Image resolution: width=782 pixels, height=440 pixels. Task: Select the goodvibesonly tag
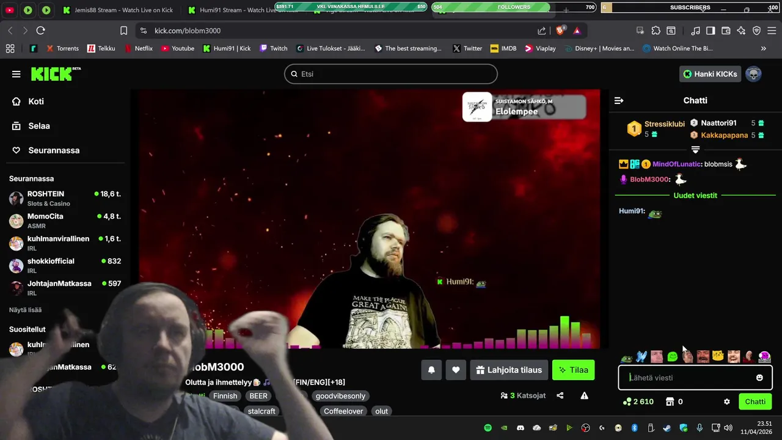click(340, 396)
